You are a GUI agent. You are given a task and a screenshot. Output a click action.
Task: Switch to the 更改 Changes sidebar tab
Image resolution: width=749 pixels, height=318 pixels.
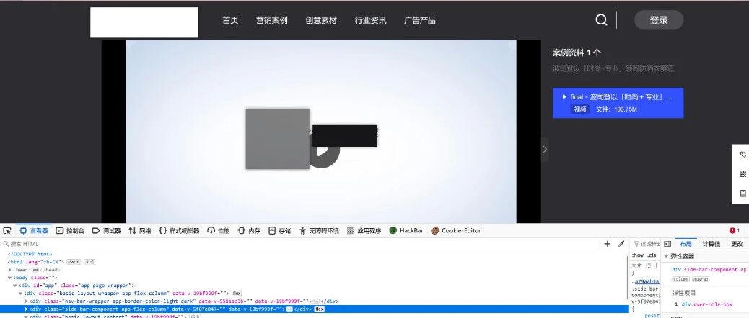pyautogui.click(x=737, y=244)
